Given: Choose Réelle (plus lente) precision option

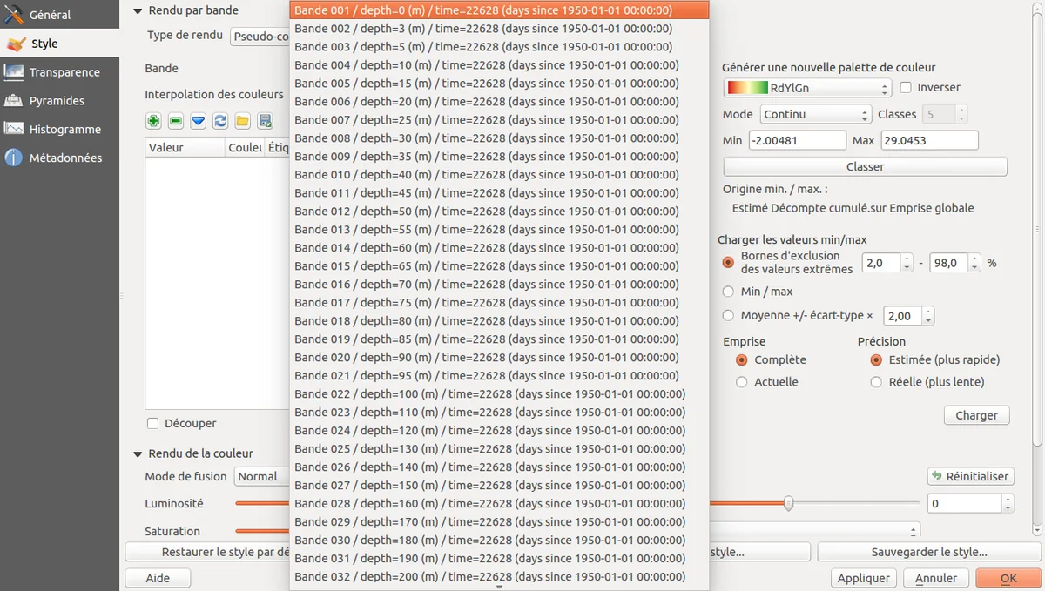Looking at the screenshot, I should [876, 382].
